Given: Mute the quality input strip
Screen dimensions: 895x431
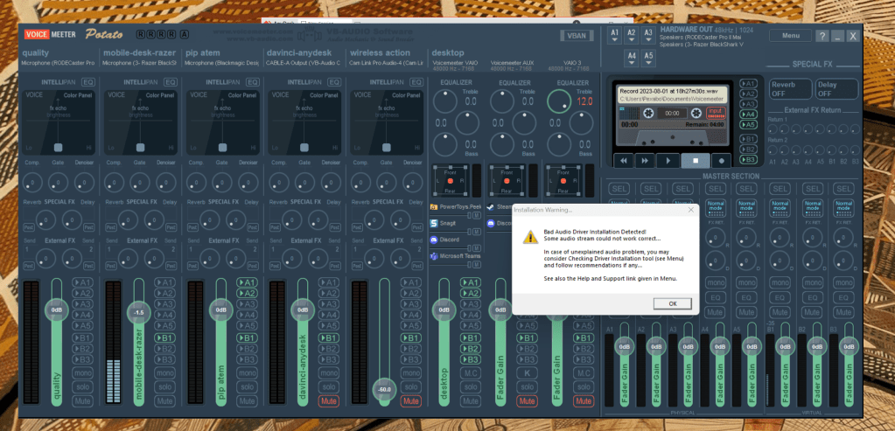Looking at the screenshot, I should [x=83, y=401].
